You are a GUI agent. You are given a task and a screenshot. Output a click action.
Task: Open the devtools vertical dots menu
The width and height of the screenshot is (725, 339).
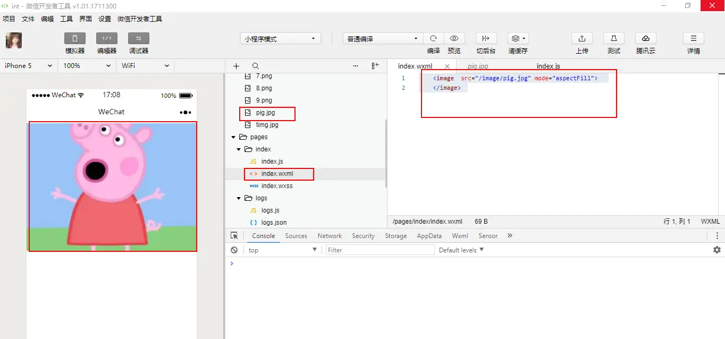[717, 236]
